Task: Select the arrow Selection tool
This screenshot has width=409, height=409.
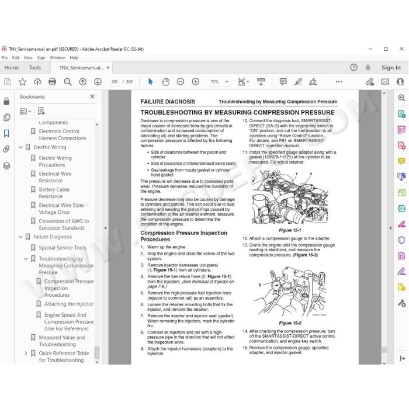Action: point(151,82)
